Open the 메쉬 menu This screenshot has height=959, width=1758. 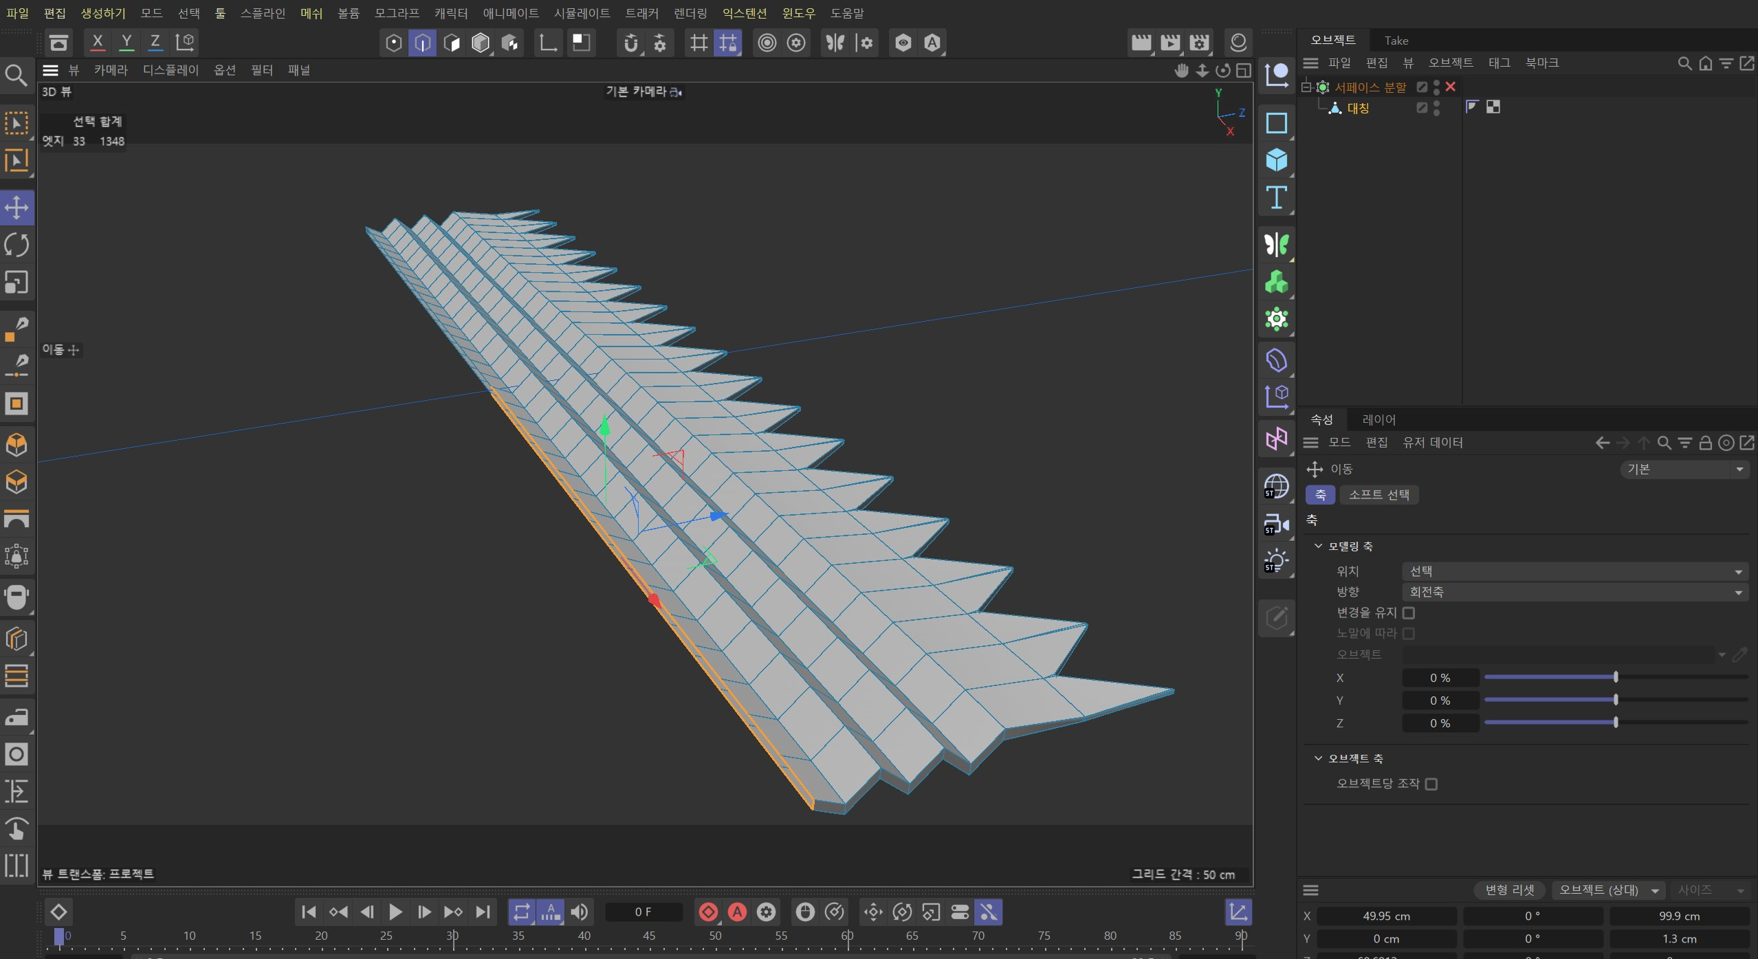(x=311, y=13)
